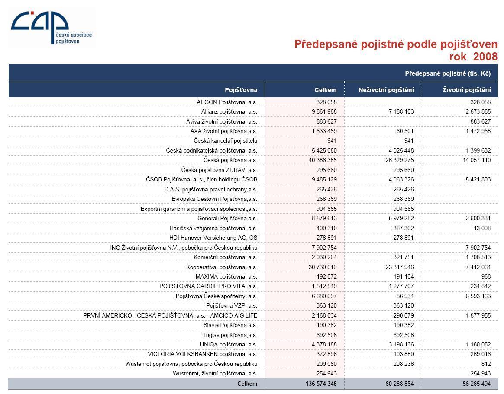Screen dimensions: 504x394
Task: Select 'VICTORIA VOLKSBANKEN pojišťovna, a.s.' row name
Action: pyautogui.click(x=203, y=354)
